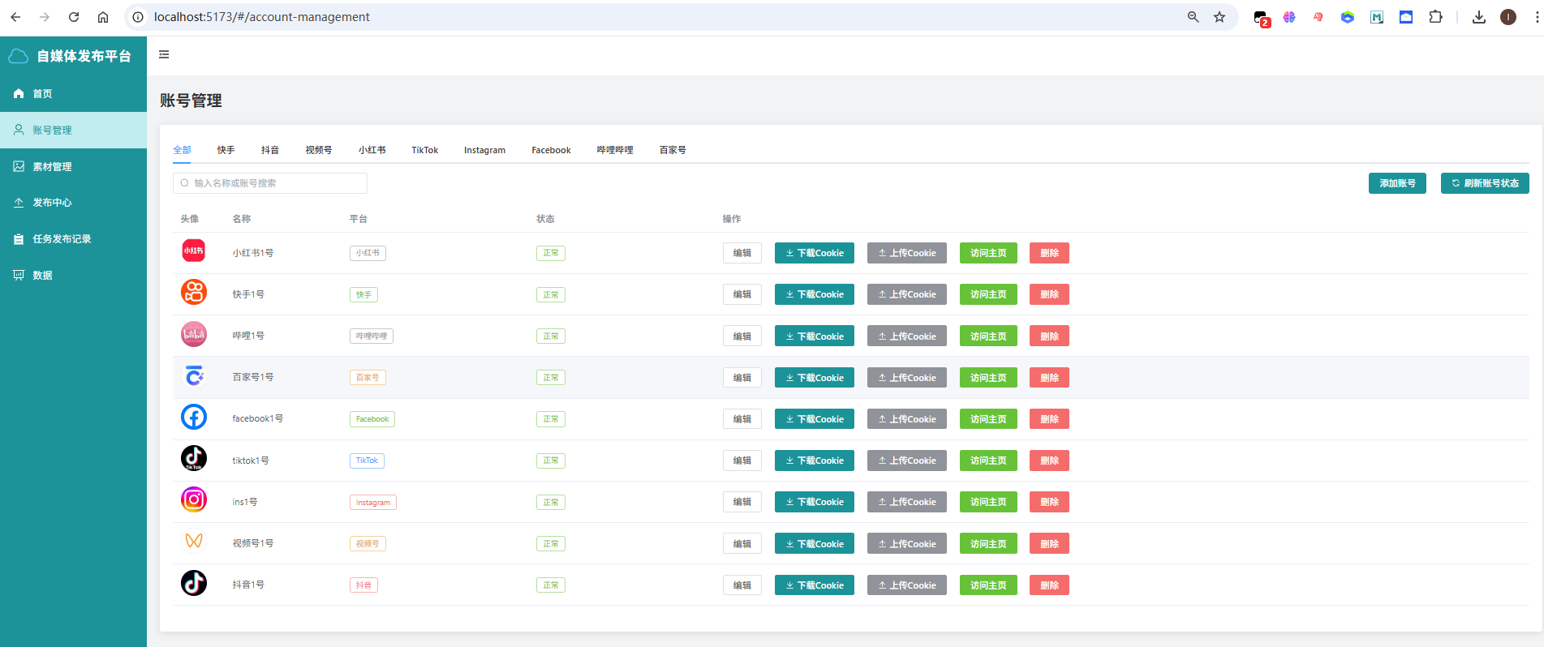
Task: Collapse sidebar using the hamburger menu icon
Action: [164, 54]
